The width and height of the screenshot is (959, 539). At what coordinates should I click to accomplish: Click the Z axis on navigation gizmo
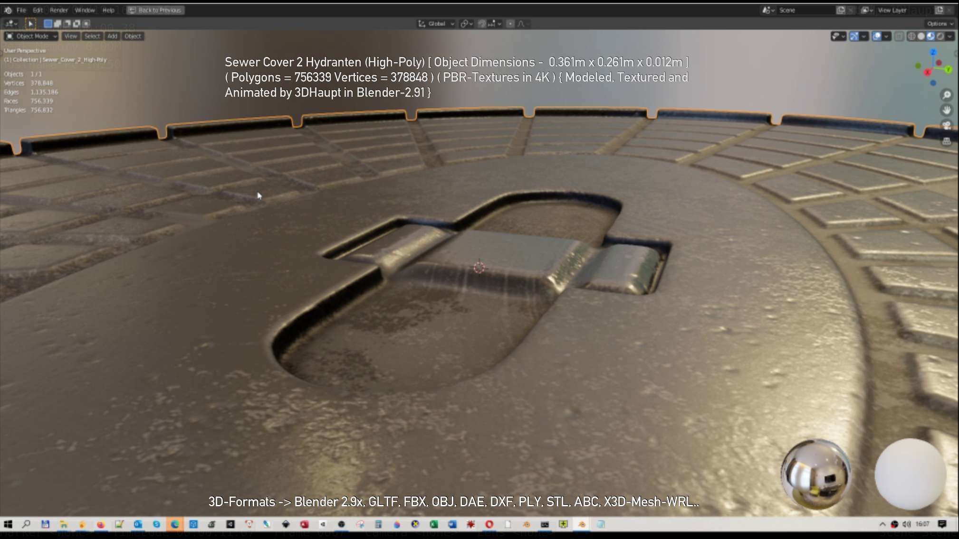point(933,52)
